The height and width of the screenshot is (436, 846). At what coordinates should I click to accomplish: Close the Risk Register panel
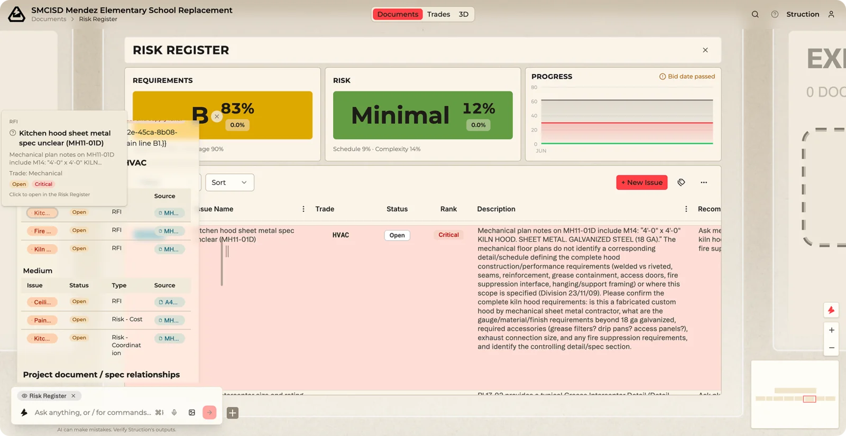[x=705, y=50]
